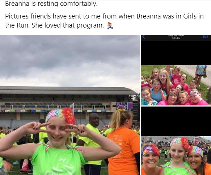Image resolution: width=211 pixels, height=175 pixels.
Task: Click the person in tie-dye shirt on path
Action: (x=201, y=74)
